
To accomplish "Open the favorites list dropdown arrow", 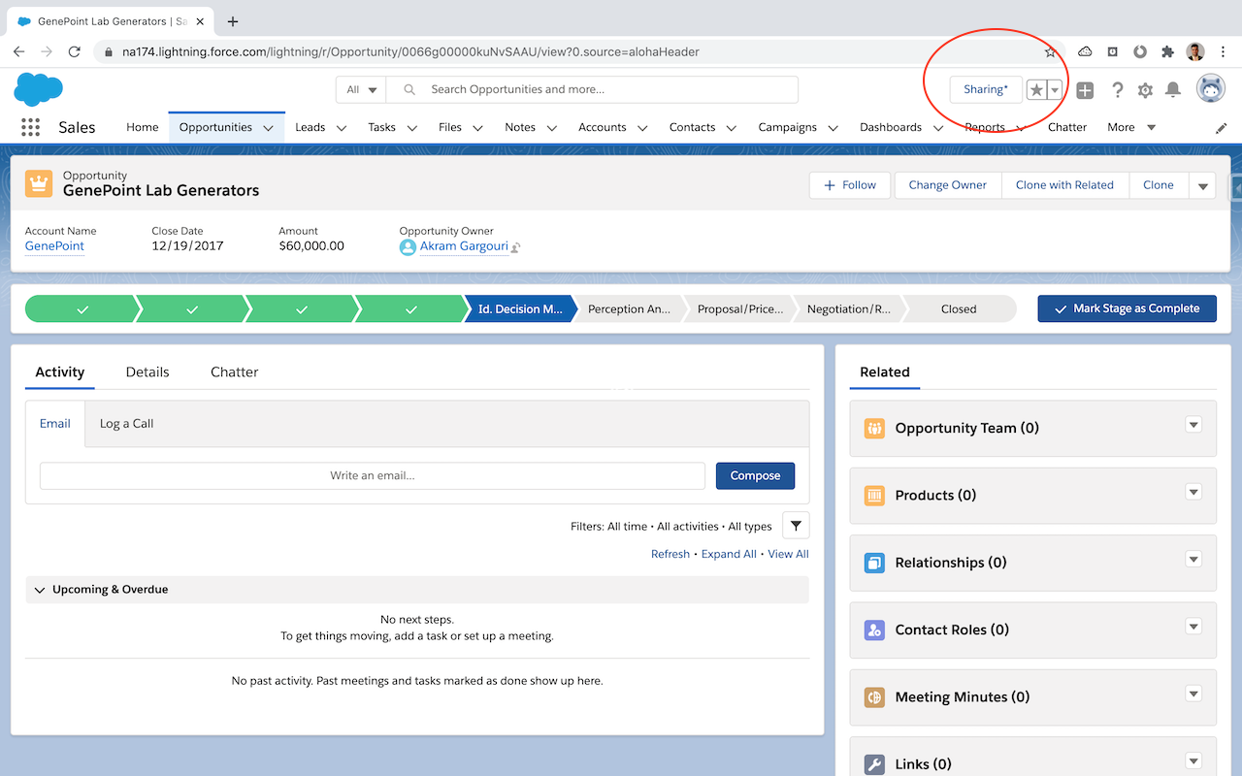I will pyautogui.click(x=1055, y=90).
